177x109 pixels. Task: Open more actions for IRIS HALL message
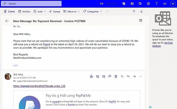pos(140,76)
